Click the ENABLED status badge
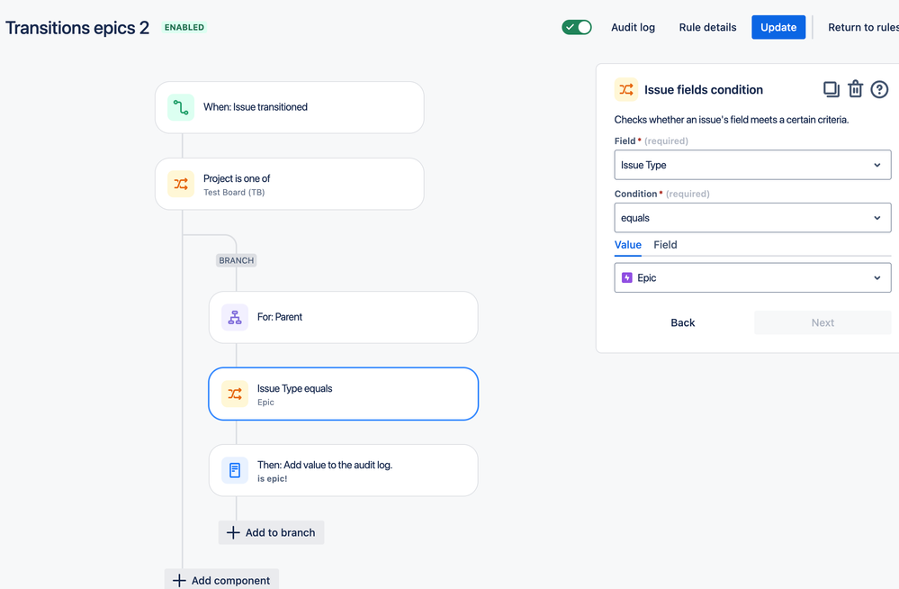 pyautogui.click(x=184, y=27)
